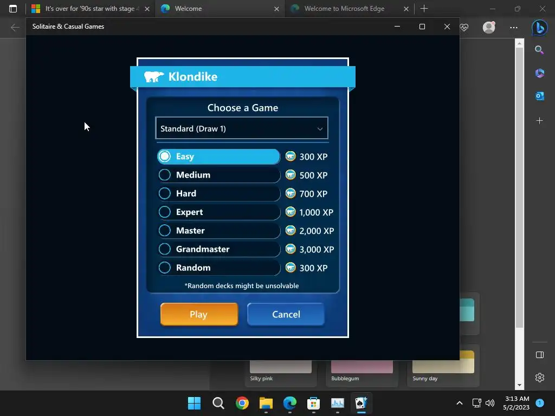Open Microsoft 365 in Edge sidebar

pyautogui.click(x=539, y=73)
